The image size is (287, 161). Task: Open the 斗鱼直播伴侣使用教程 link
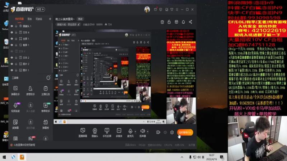[24, 145]
